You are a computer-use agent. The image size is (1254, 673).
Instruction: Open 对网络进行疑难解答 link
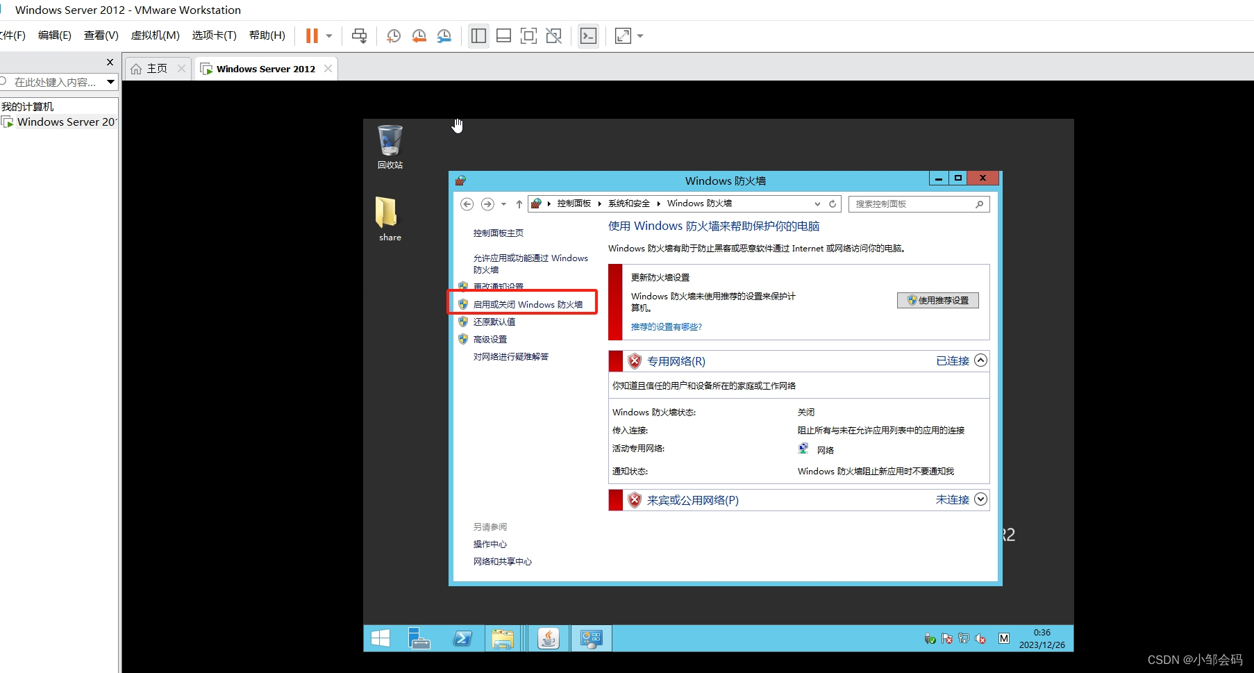click(x=511, y=356)
